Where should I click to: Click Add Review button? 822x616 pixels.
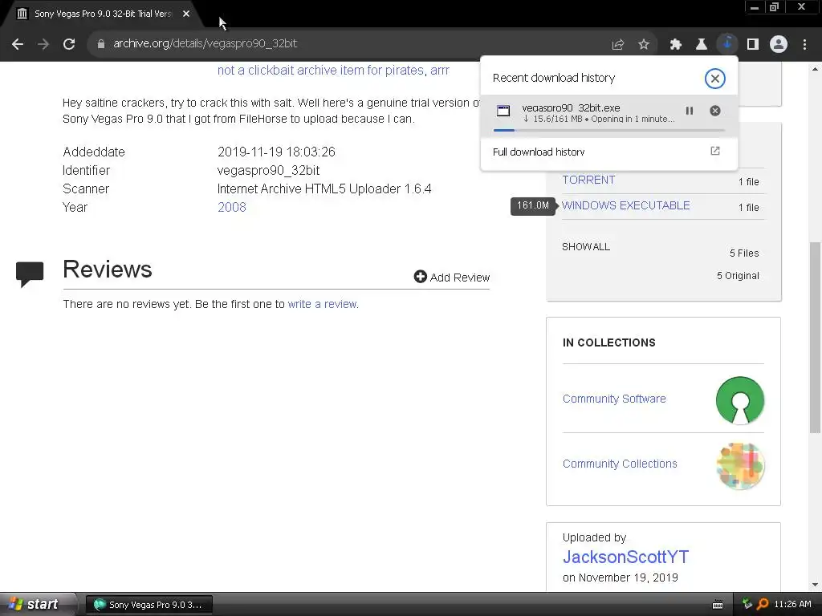(451, 277)
